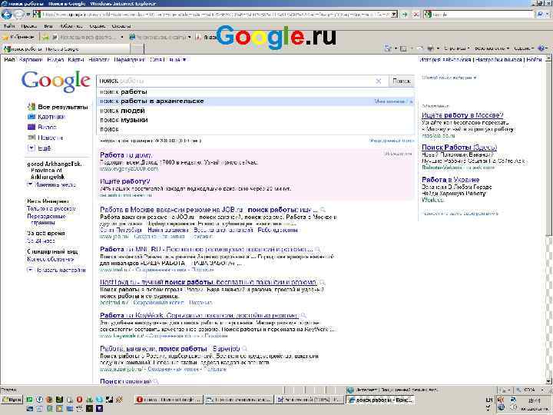Open the Избранное menu
The height and width of the screenshot is (415, 553).
(71, 26)
